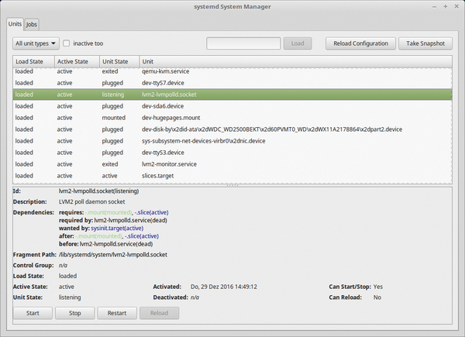Sort by Unit column header
Viewport: 465px width, 337px height.
(x=296, y=61)
